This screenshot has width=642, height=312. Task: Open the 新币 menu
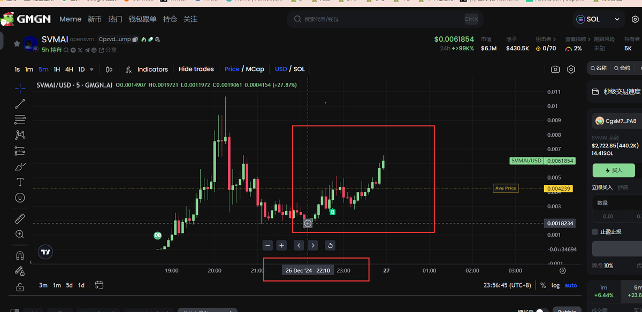pos(95,19)
